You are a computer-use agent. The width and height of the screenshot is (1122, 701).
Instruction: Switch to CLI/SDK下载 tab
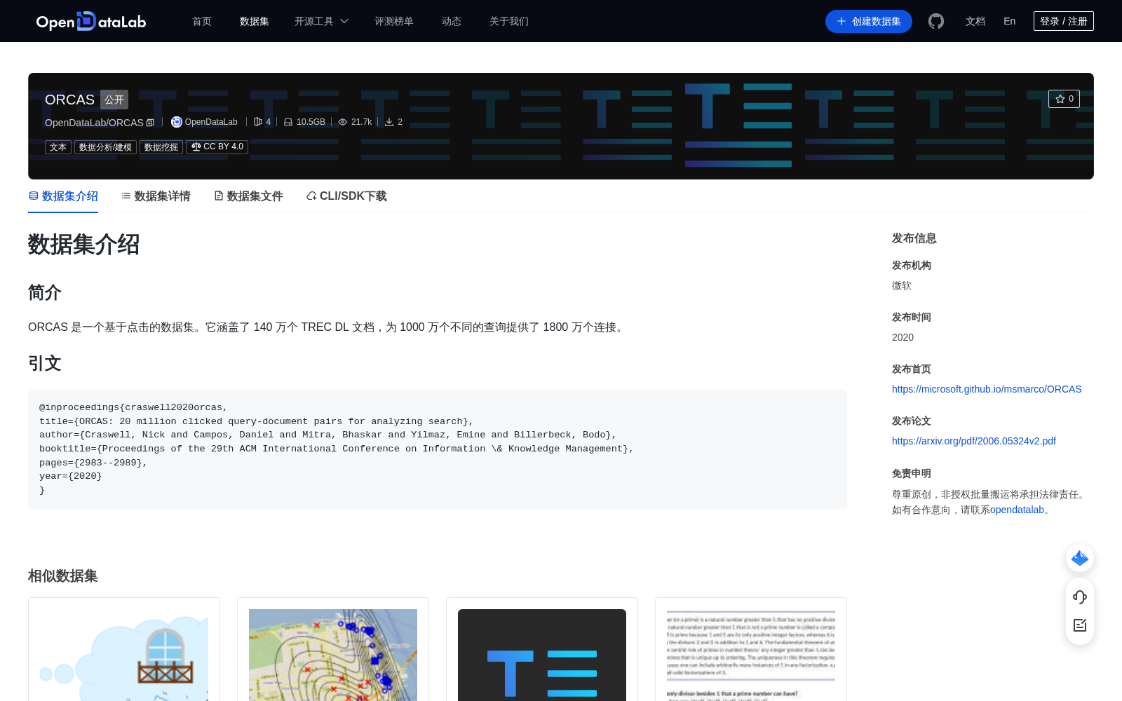pyautogui.click(x=346, y=196)
